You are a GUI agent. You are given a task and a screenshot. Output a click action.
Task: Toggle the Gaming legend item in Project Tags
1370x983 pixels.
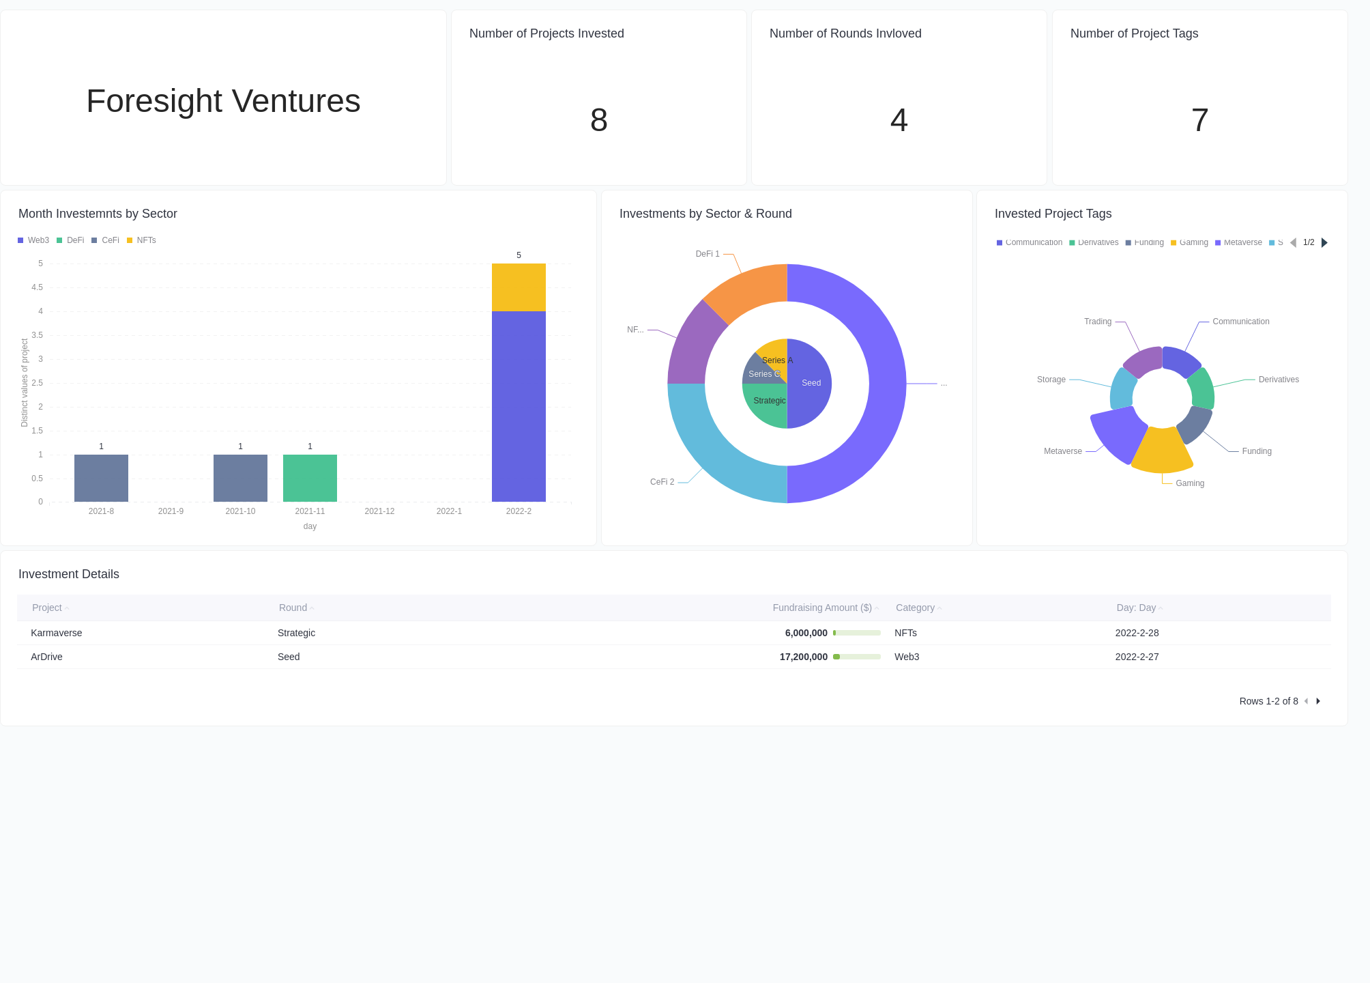[1189, 242]
